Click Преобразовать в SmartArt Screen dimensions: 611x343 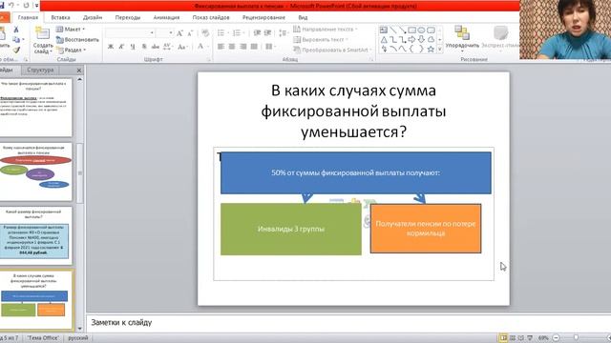[x=332, y=50]
